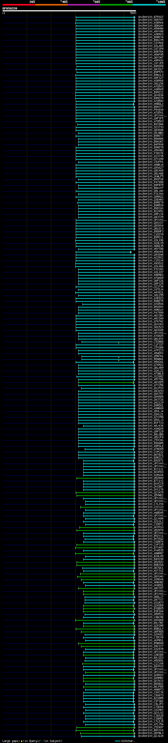
Task: Select label UniRef100_Q31N73
Action: (x=151, y=603)
